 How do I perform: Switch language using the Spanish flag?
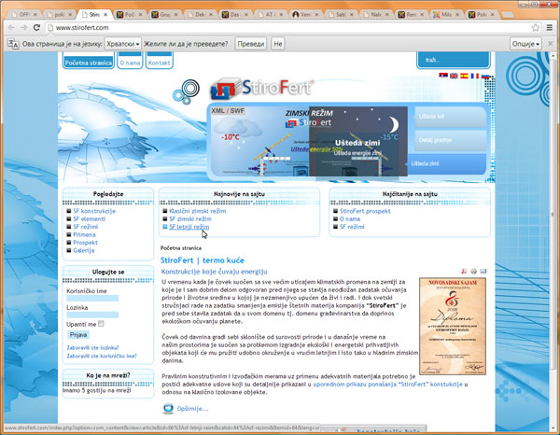click(464, 76)
